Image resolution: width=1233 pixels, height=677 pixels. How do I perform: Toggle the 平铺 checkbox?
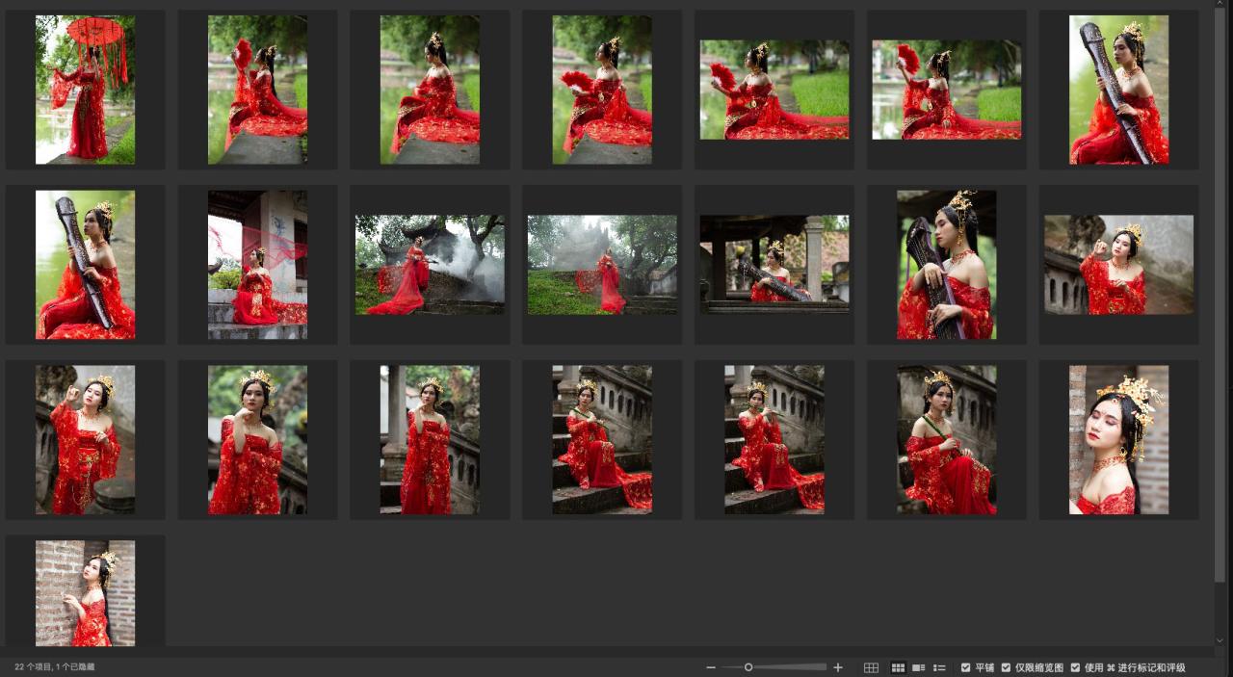(966, 667)
